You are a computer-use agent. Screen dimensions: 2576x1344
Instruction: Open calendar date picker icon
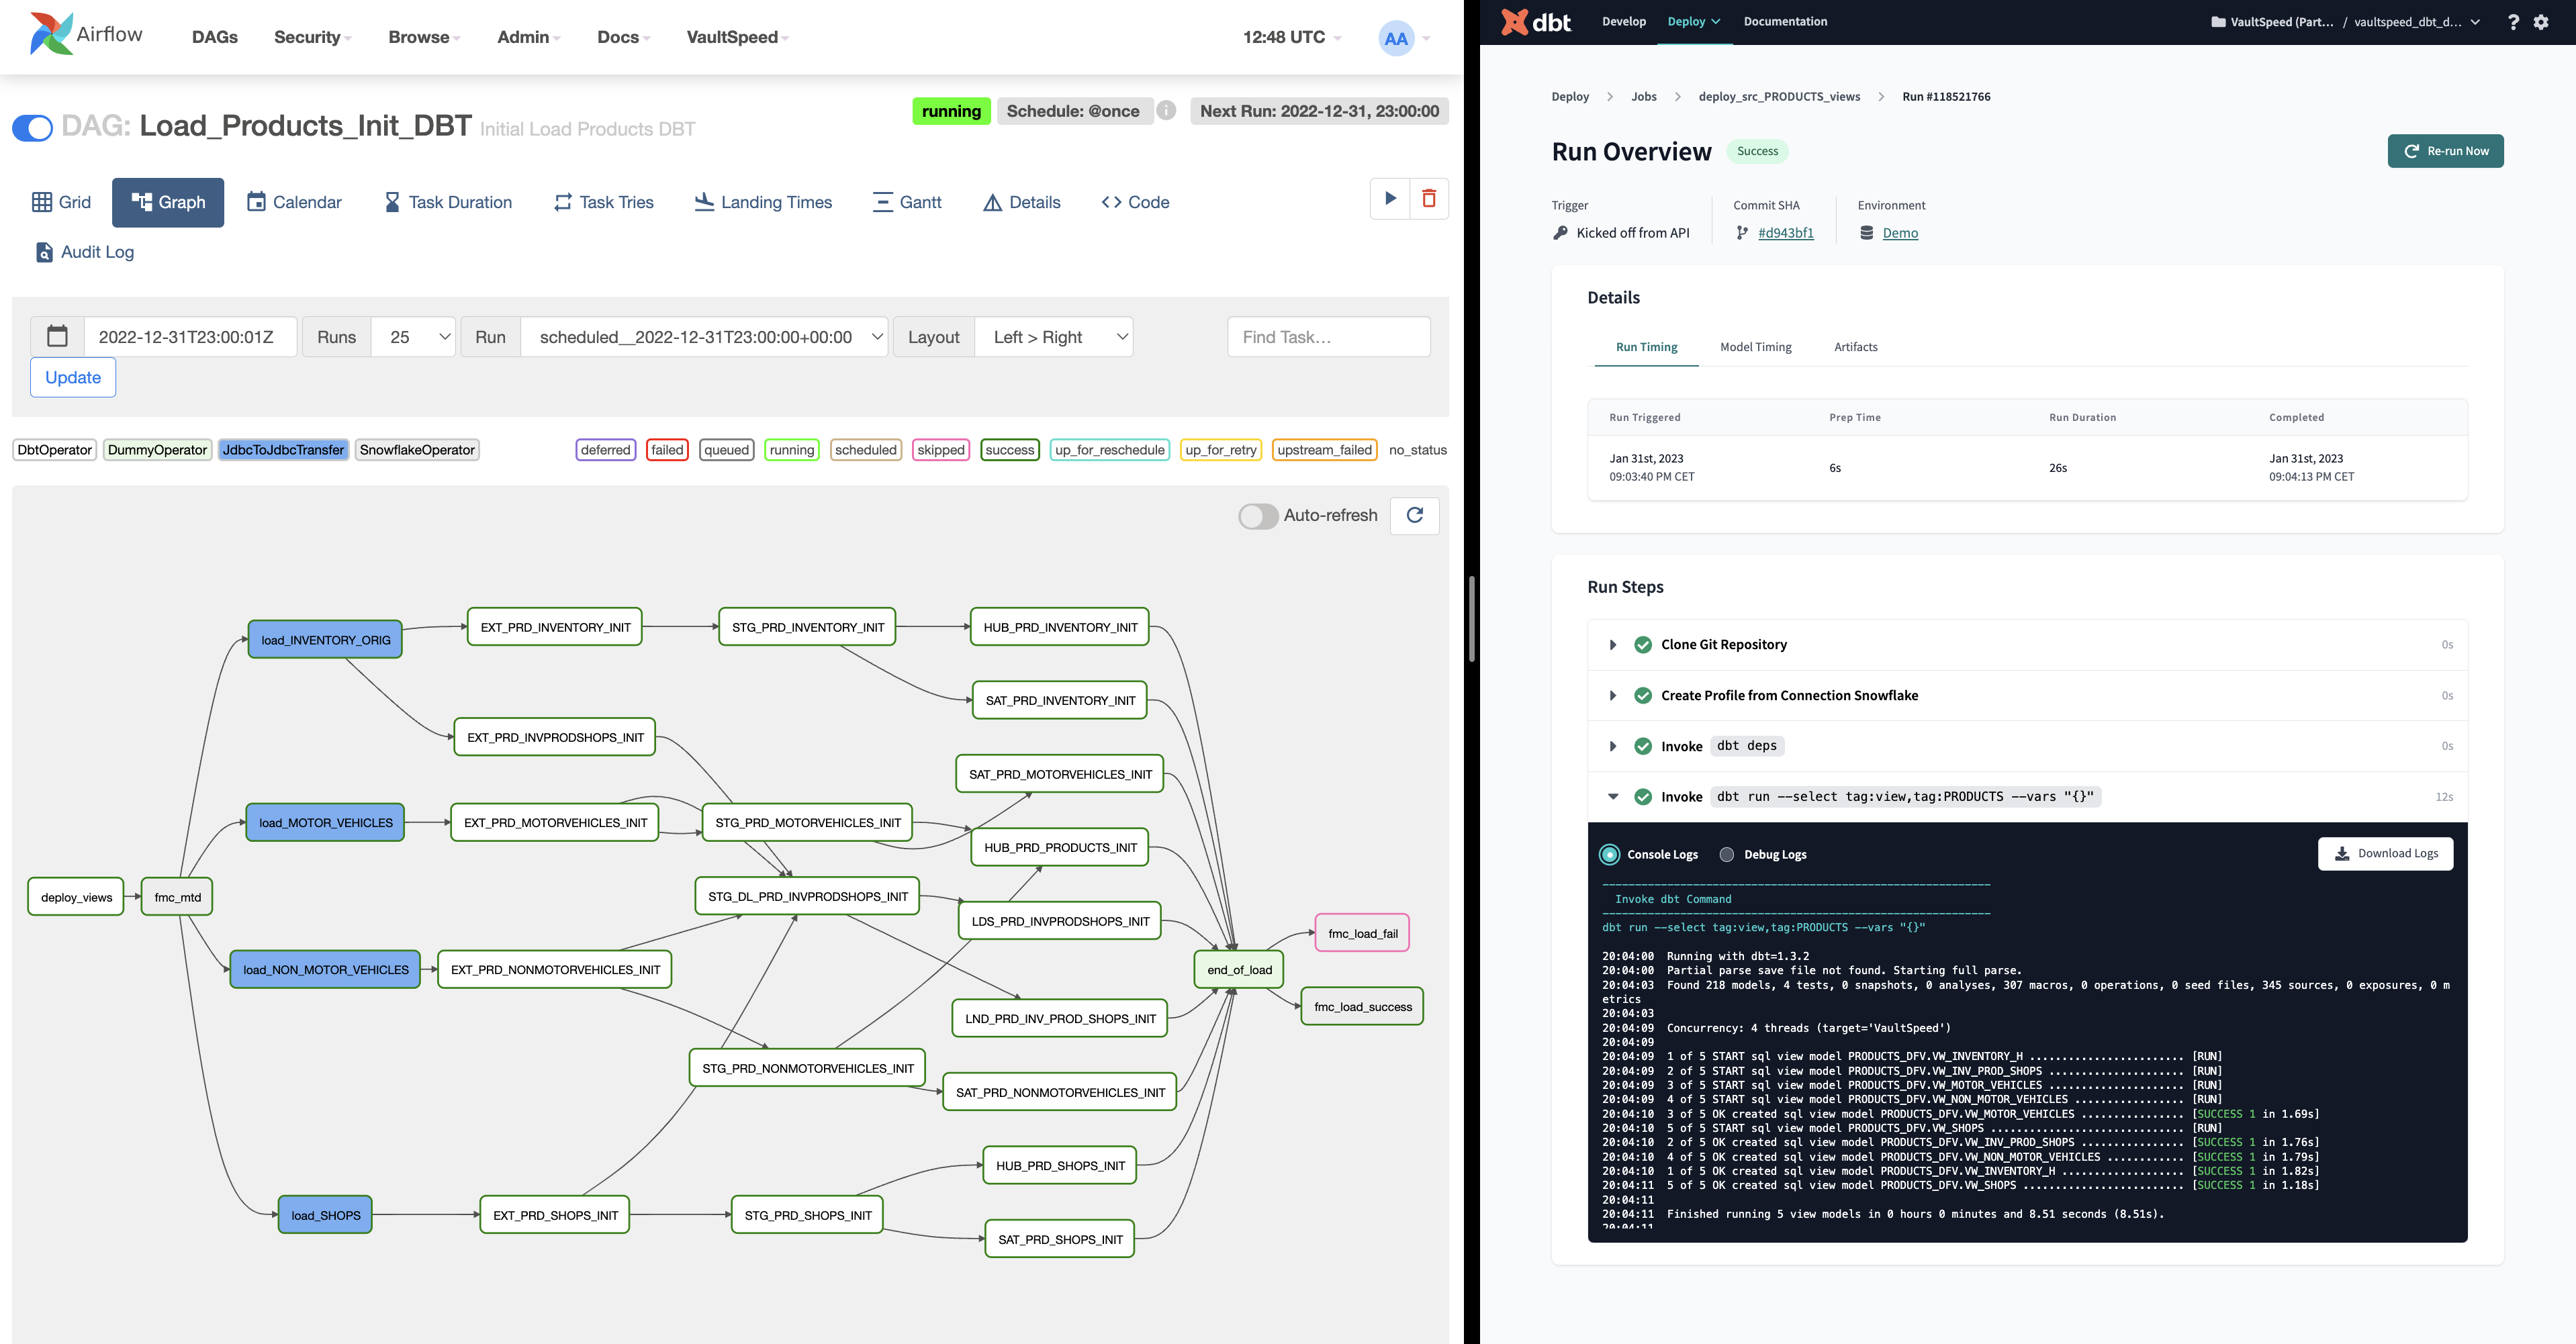(57, 337)
